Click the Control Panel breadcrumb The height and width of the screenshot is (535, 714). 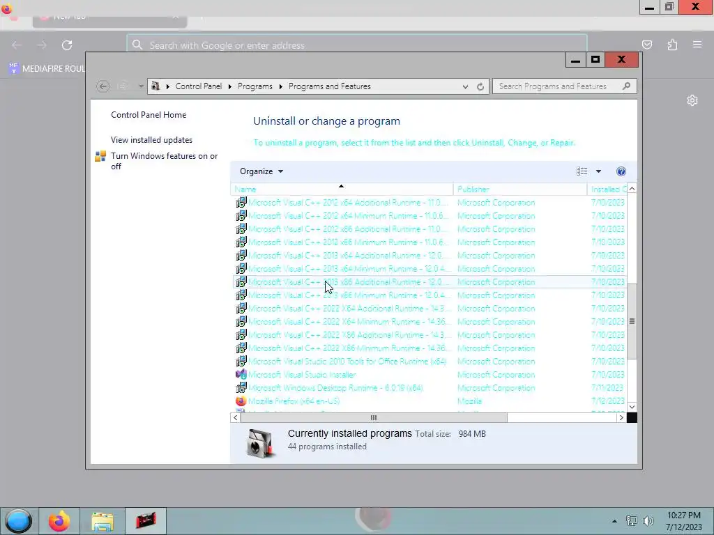tap(199, 86)
